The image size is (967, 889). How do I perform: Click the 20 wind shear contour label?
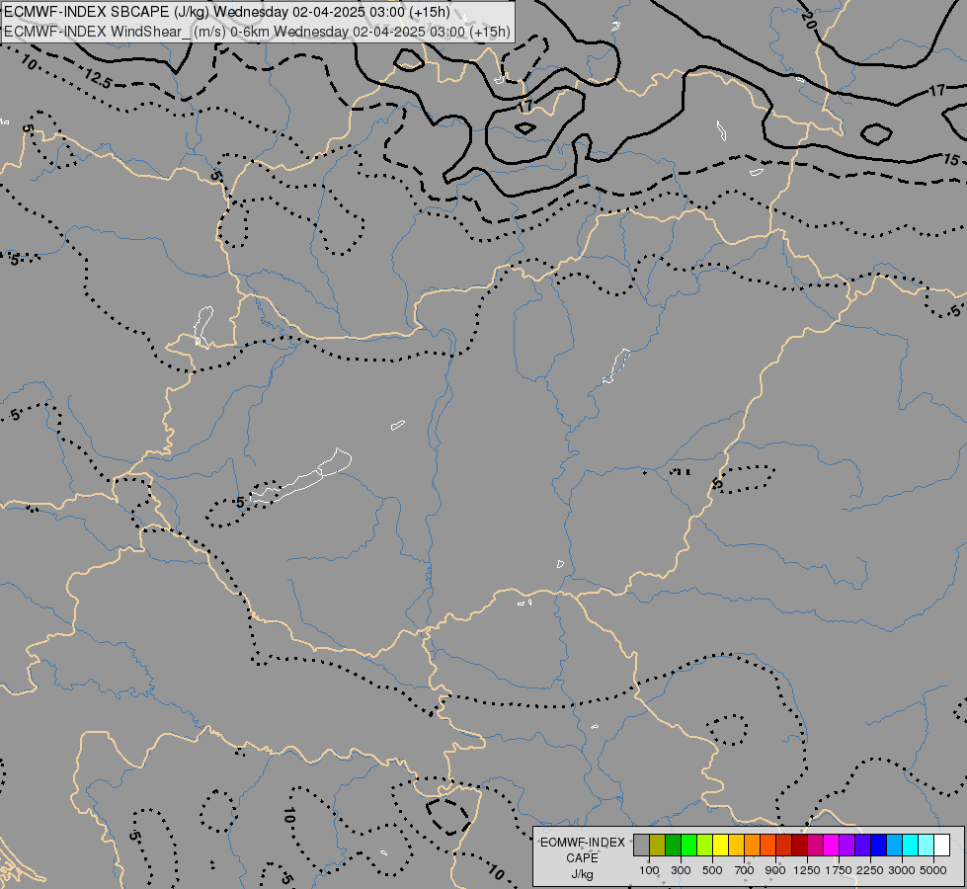pos(809,20)
